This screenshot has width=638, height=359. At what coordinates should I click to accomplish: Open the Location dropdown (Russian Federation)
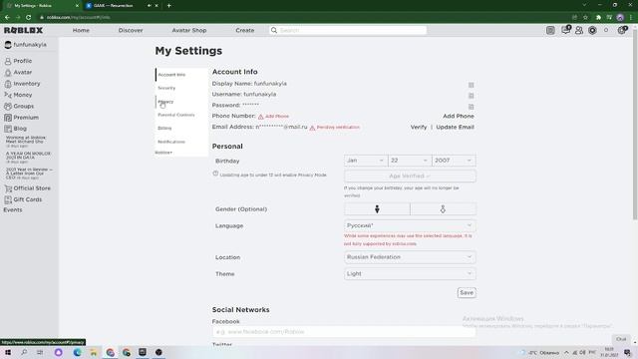(x=410, y=257)
